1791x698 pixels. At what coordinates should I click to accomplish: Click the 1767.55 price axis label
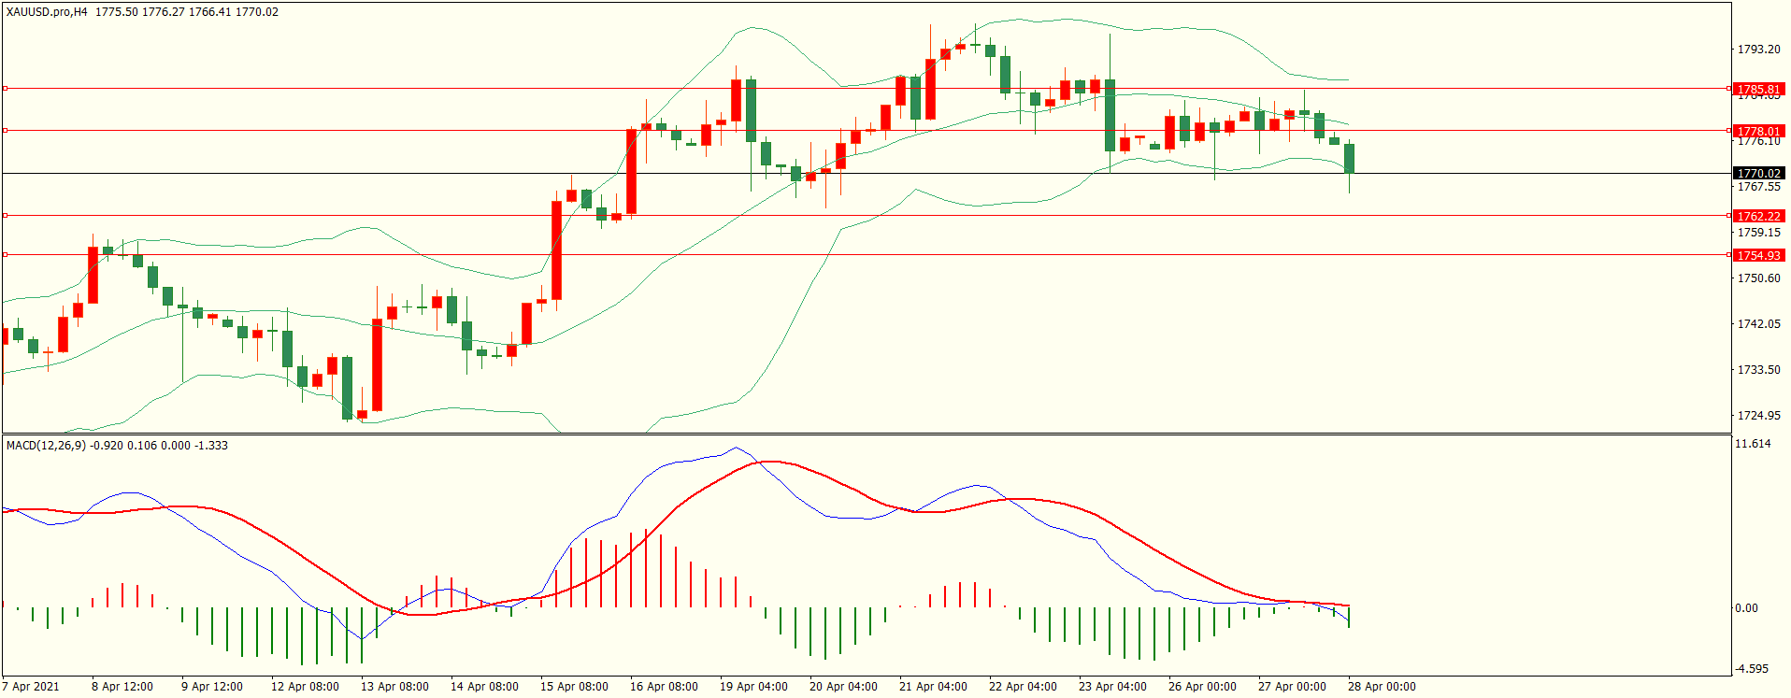pyautogui.click(x=1758, y=187)
